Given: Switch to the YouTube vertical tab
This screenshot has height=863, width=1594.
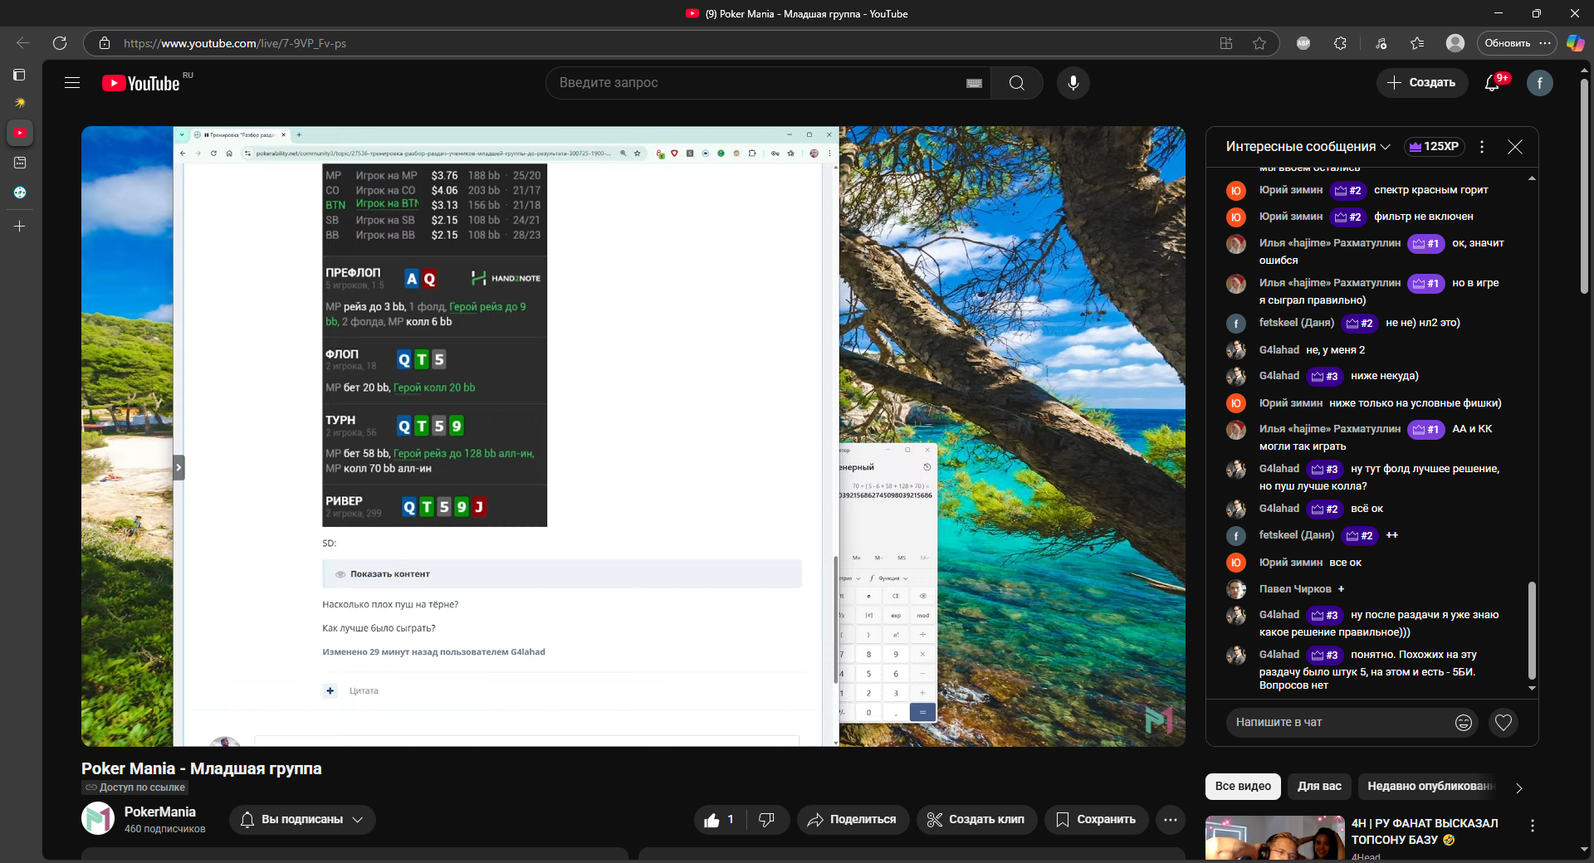Looking at the screenshot, I should (20, 133).
